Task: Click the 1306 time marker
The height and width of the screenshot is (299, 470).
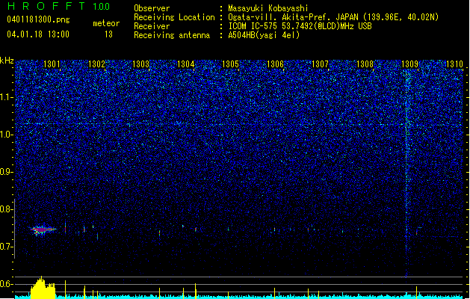Action: pyautogui.click(x=275, y=64)
